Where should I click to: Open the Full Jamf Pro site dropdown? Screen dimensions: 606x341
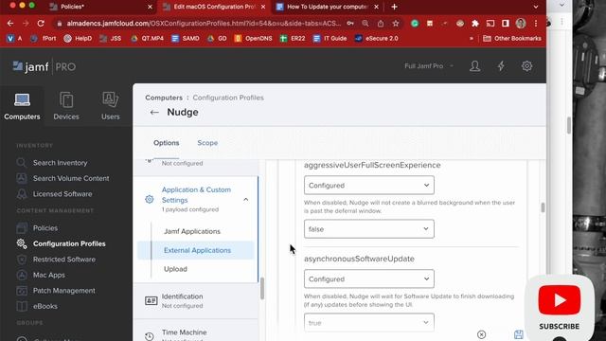(429, 66)
